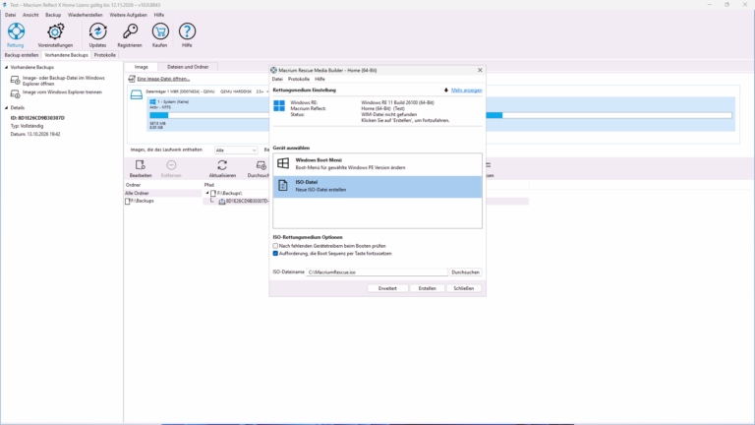Viewport: 755px width, 425px height.
Task: Click the partition 1 System usage bar
Action: (209, 116)
